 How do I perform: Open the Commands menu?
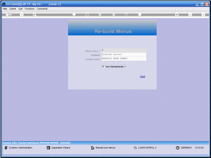(42, 9)
